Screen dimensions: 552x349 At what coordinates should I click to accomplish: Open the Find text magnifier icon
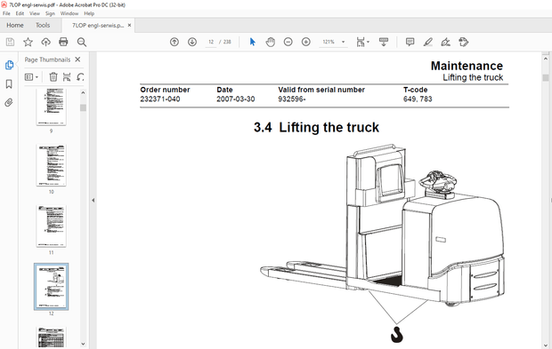click(x=82, y=42)
